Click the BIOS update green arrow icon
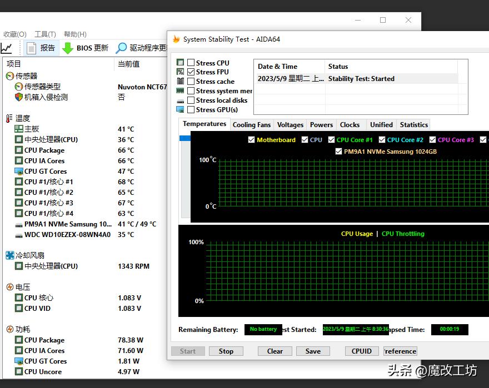Image resolution: width=489 pixels, height=388 pixels. pos(68,48)
